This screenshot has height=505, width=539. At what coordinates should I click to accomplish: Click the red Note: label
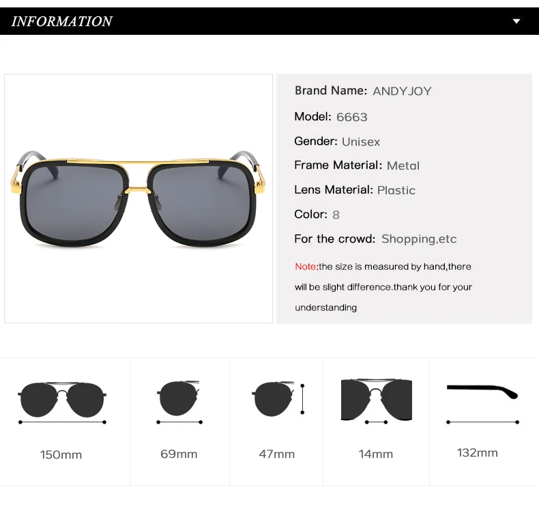coord(306,267)
